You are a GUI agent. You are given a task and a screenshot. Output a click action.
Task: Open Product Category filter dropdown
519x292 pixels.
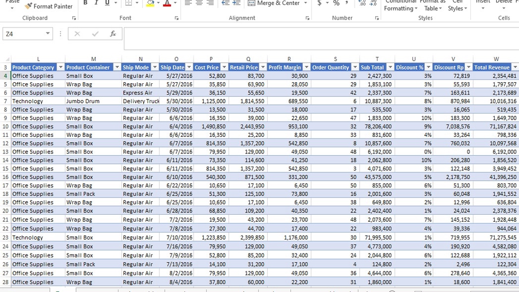tap(60, 67)
